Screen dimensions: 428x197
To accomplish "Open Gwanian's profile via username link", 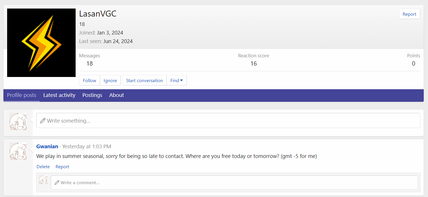I will [x=47, y=147].
